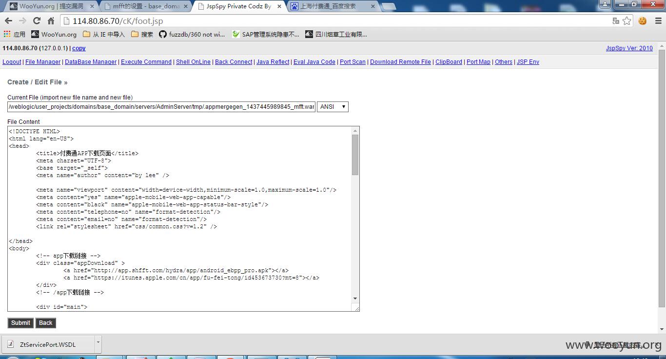666x359 pixels.
Task: Click the Current File path field
Action: tap(161, 107)
